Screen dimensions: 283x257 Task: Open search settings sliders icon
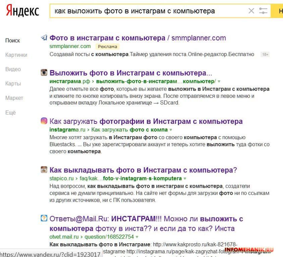click(x=264, y=11)
